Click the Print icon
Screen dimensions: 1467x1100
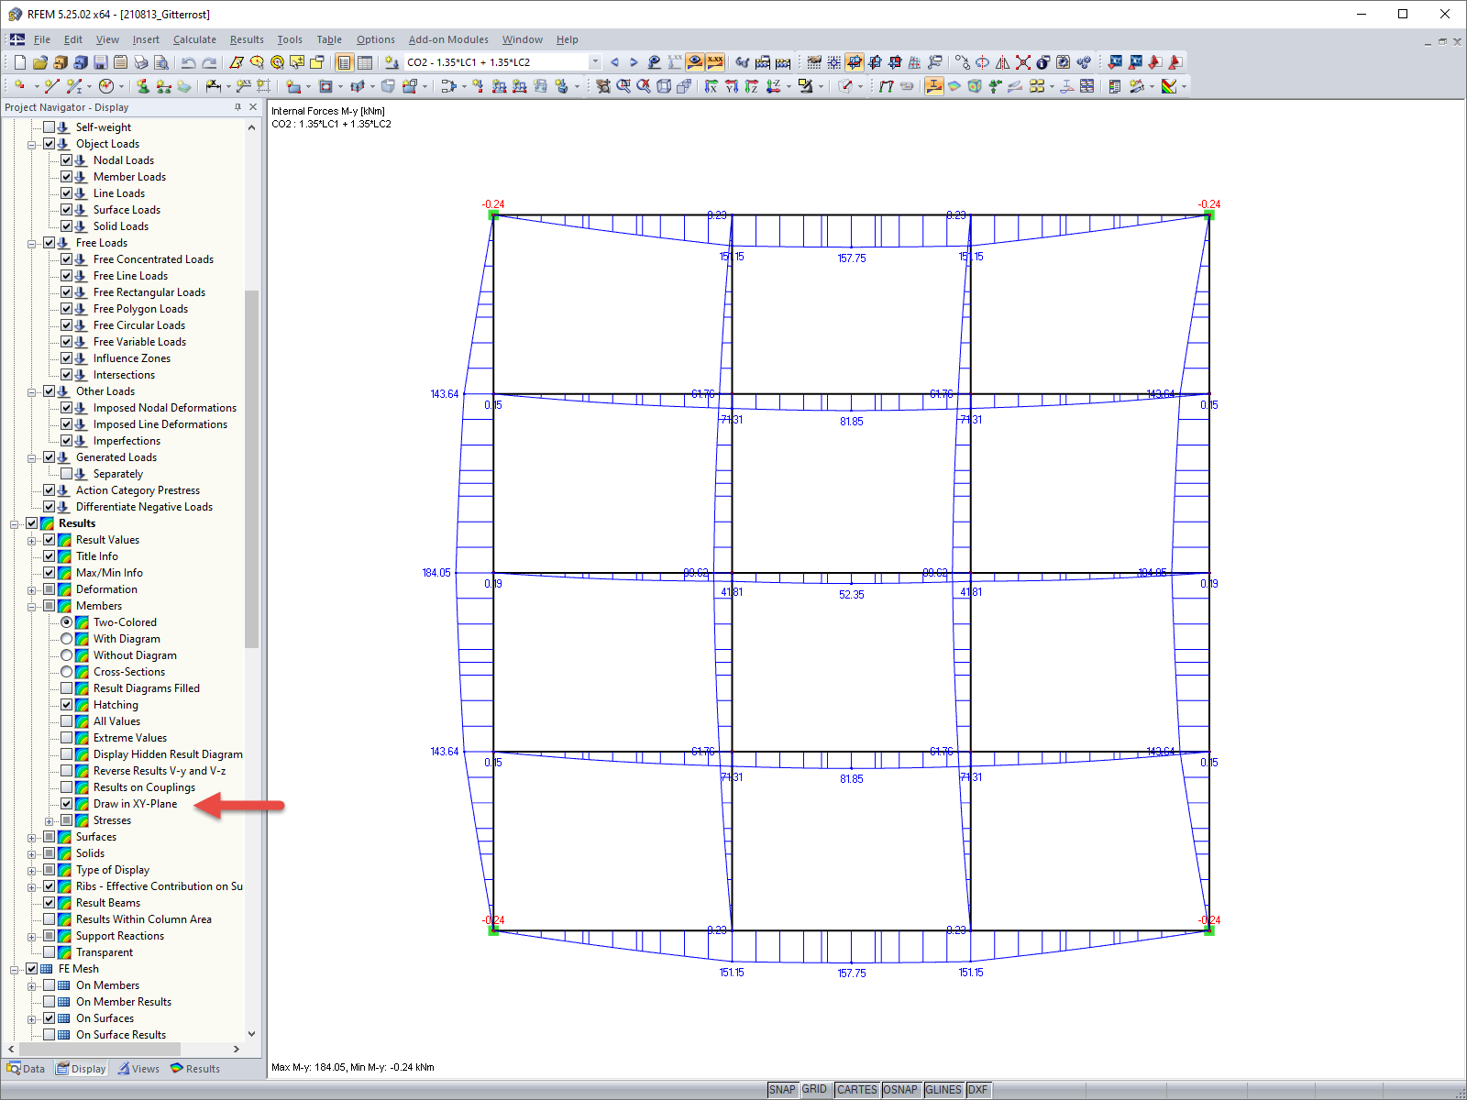[x=141, y=62]
